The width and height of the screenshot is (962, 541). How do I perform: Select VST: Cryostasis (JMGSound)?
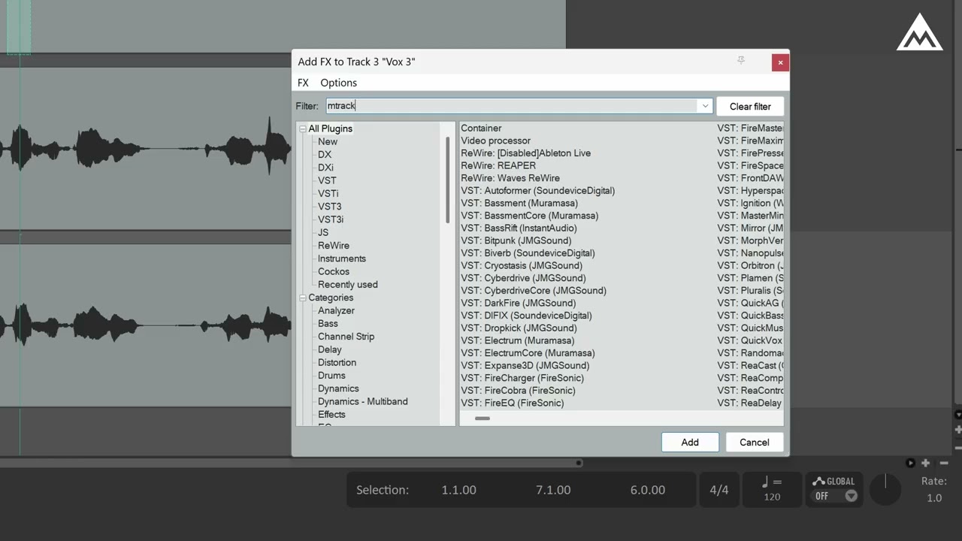(522, 265)
